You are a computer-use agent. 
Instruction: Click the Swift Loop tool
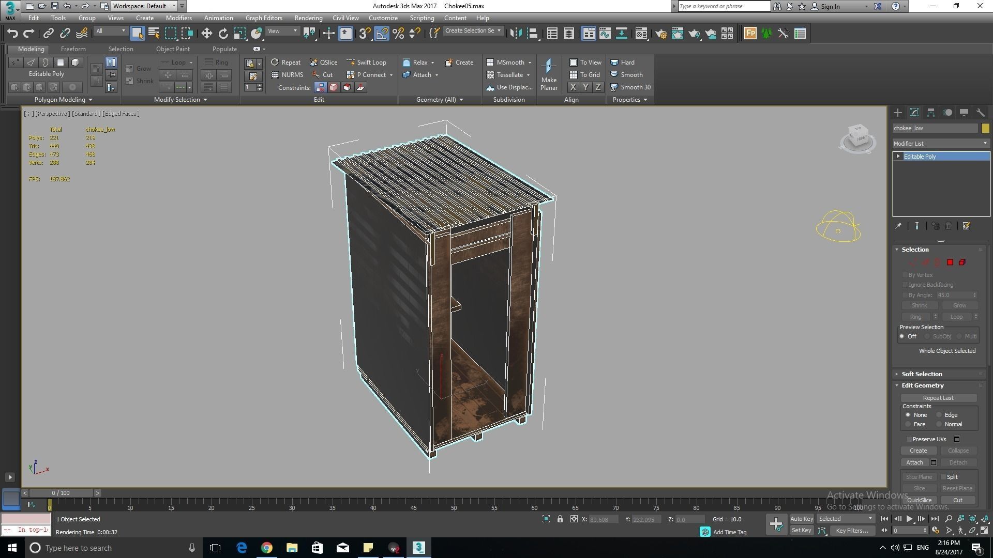[366, 63]
